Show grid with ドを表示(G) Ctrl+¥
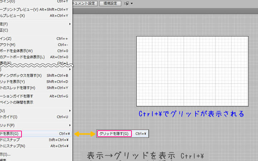 36,134
